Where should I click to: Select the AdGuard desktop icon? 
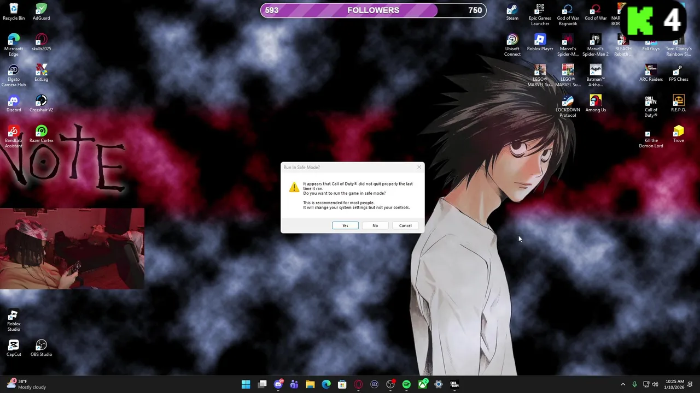[41, 12]
